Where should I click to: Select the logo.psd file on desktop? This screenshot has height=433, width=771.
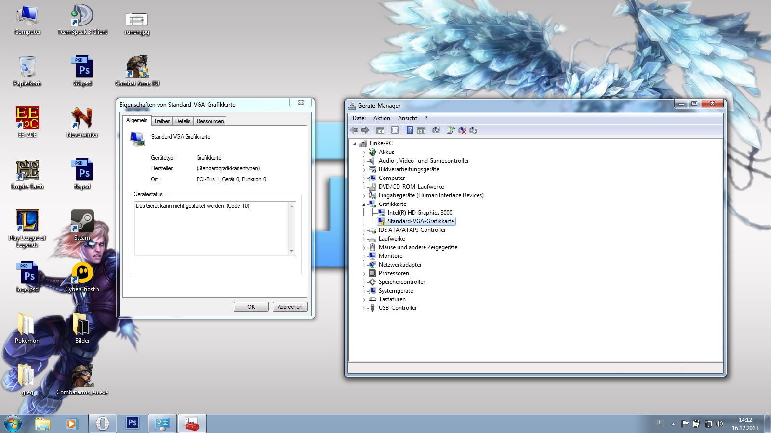coord(27,277)
